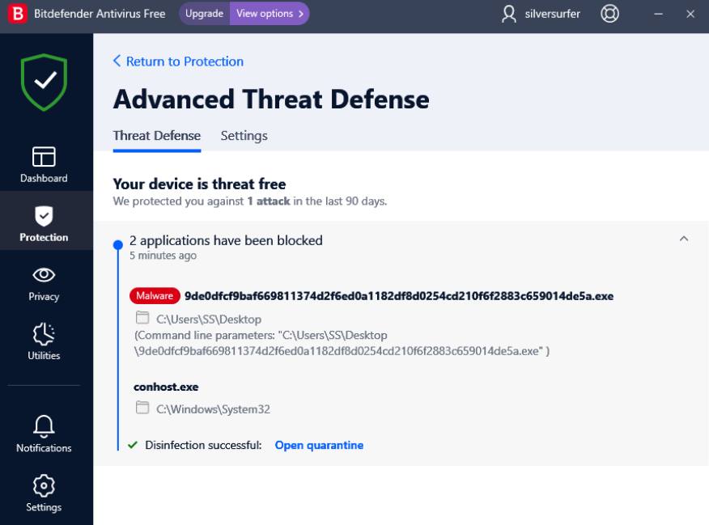
Task: Click the Command line parameters text
Action: 342,343
